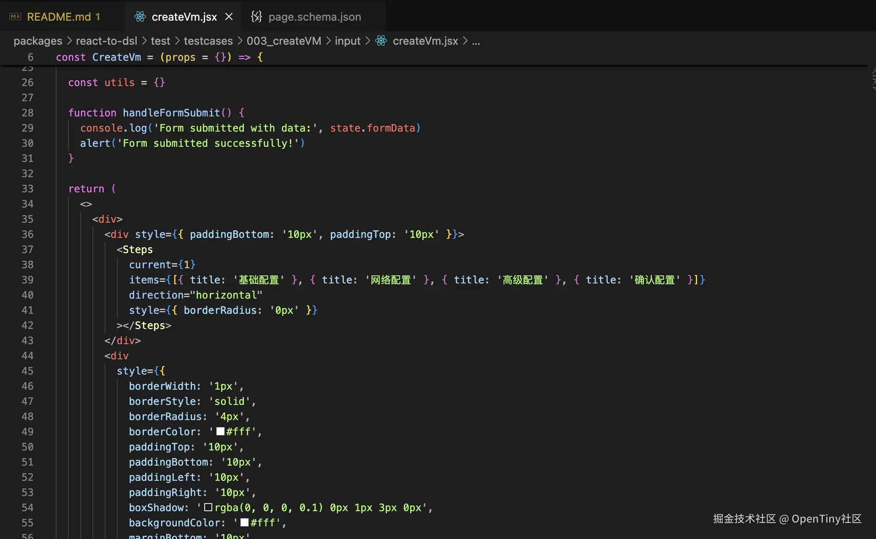Click the borderColor #fff color swatch
The height and width of the screenshot is (539, 876).
pos(220,431)
